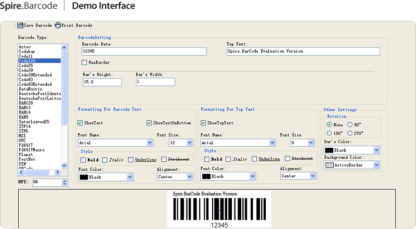Enable Underline for barcode text
416x229 pixels.
point(131,160)
